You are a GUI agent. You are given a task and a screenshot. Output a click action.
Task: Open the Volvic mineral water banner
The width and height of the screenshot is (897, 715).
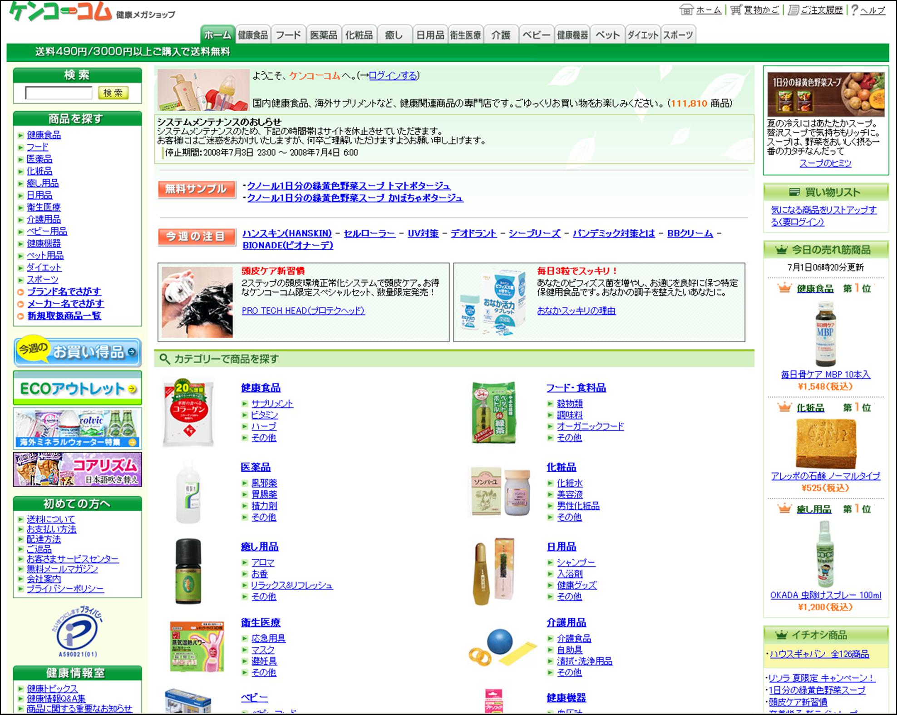point(77,428)
